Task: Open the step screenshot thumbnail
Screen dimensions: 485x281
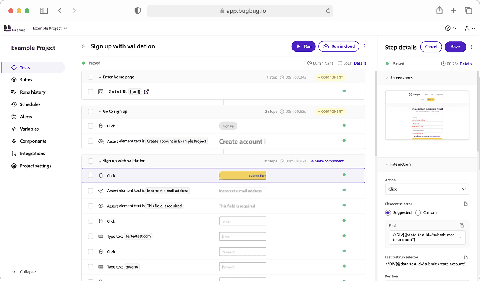Action: coord(427,115)
